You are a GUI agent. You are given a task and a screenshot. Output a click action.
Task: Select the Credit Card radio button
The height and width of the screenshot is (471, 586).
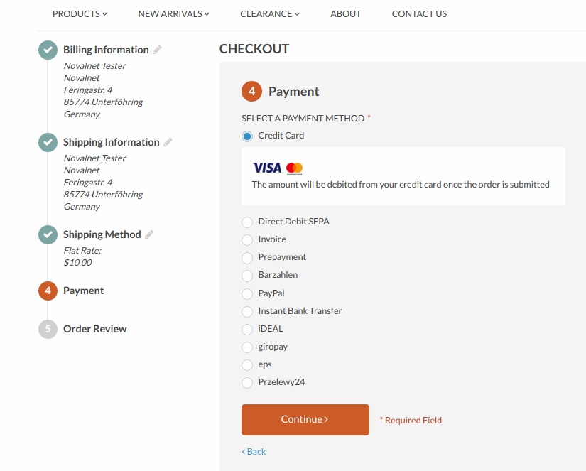point(247,136)
